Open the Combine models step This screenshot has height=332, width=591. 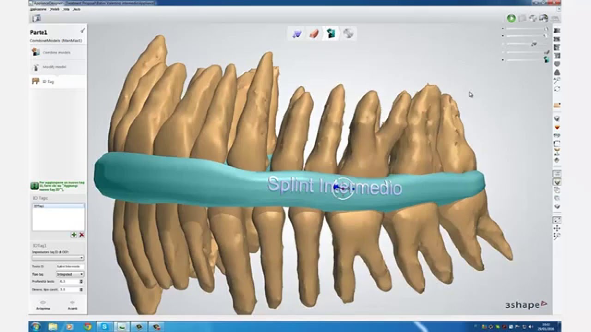[58, 53]
